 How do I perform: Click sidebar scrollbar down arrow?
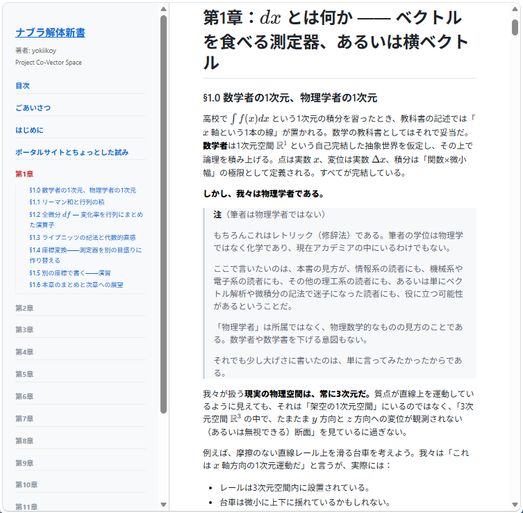(x=163, y=505)
